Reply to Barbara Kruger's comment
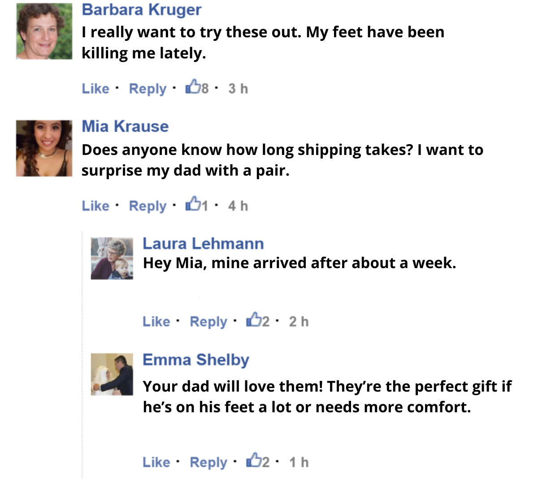The width and height of the screenshot is (538, 494). click(x=148, y=88)
